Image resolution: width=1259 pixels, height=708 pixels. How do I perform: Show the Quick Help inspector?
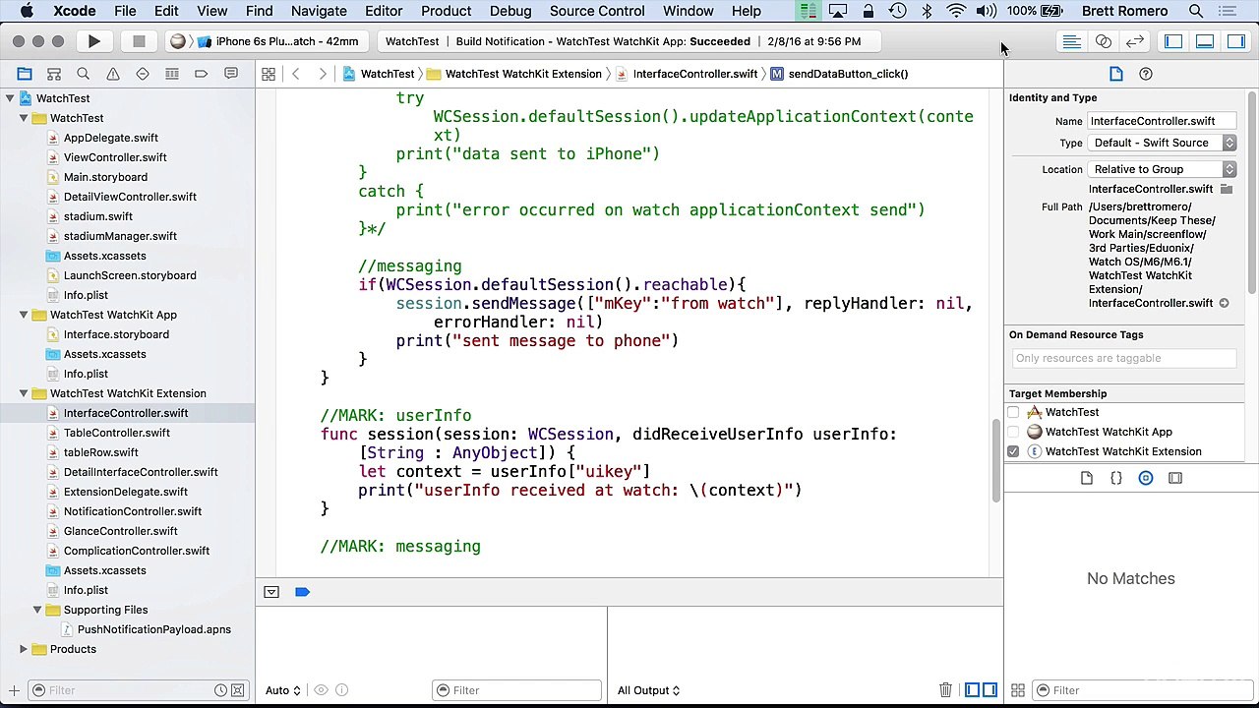(x=1146, y=74)
